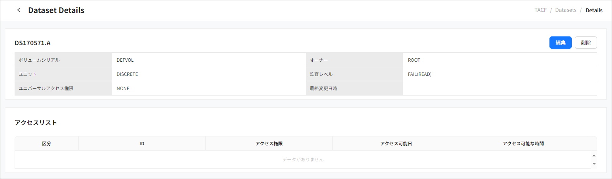Viewport: 612px width, 179px height.
Task: Click the empty 最終変更日時 value cell
Action: point(500,89)
